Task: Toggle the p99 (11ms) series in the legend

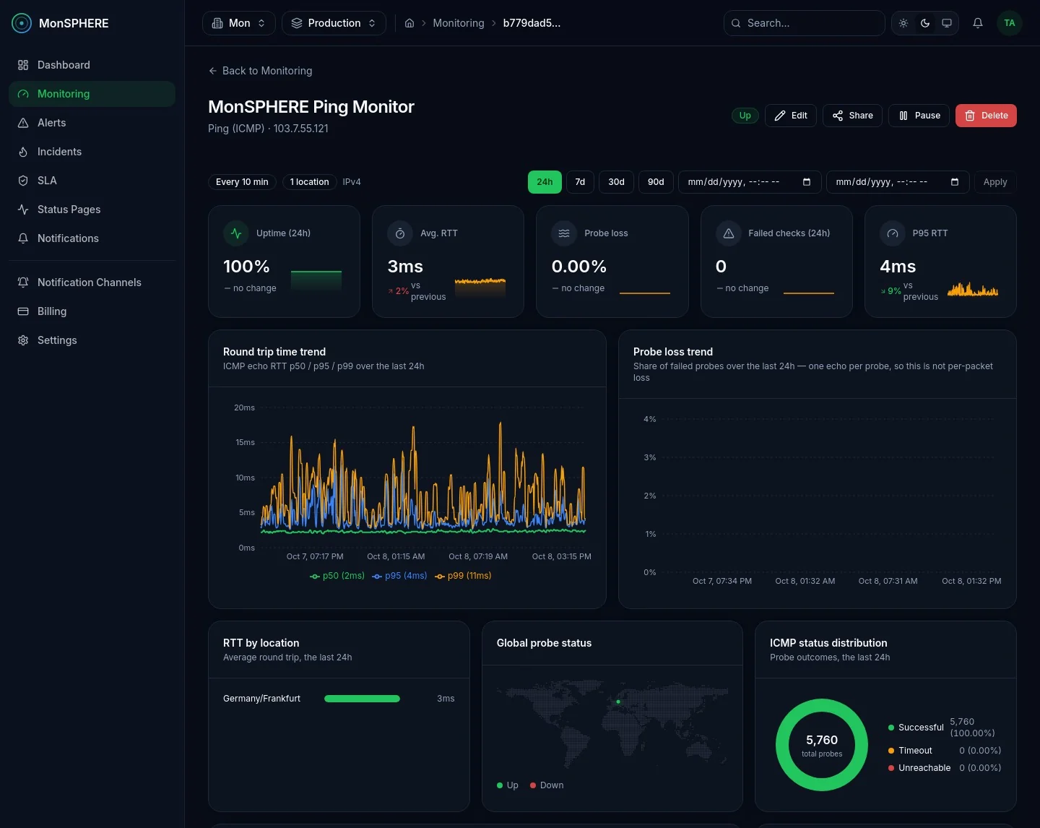Action: (x=463, y=576)
